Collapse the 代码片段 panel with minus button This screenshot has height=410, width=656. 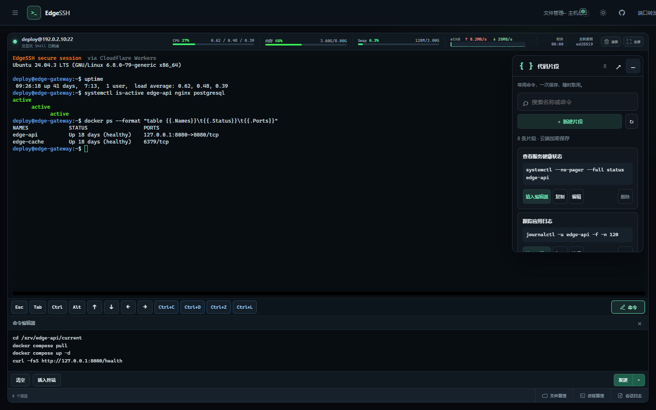coord(633,67)
